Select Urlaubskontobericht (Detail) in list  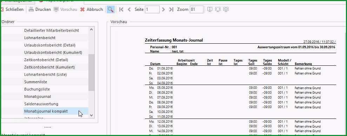click(x=50, y=45)
